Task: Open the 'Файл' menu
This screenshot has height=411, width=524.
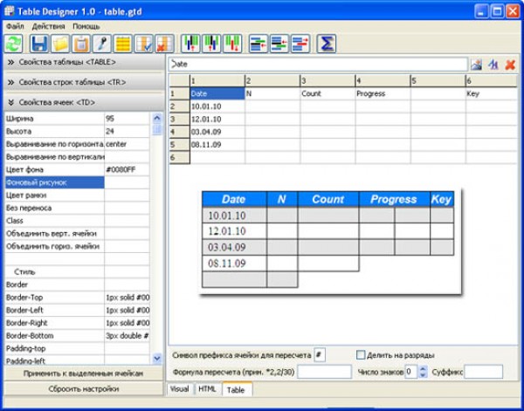Action: click(14, 26)
